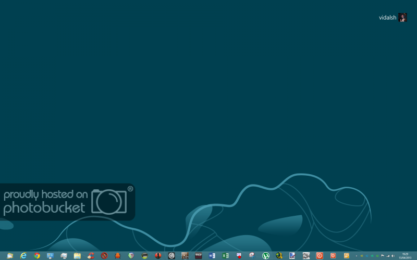Open the screen recorder red dot icon
417x260 pixels.
click(x=239, y=255)
